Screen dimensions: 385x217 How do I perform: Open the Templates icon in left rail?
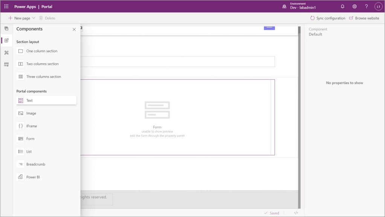[6, 64]
